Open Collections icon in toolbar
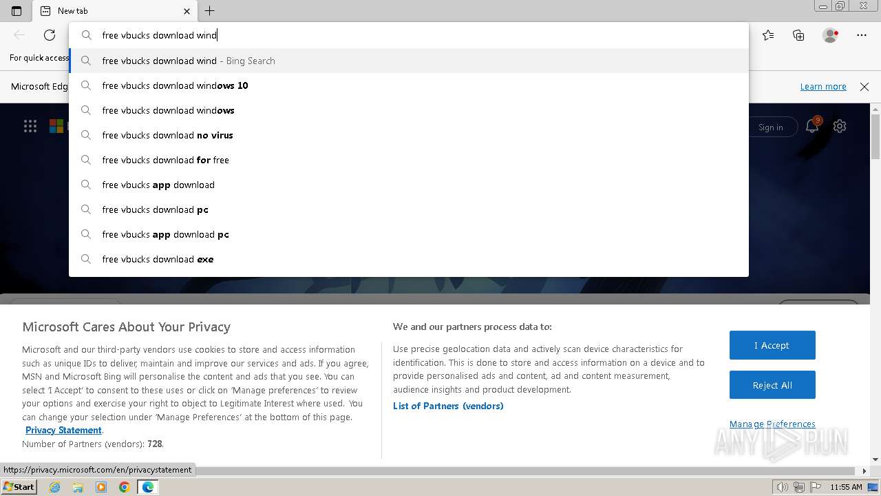Screen dimensions: 881x496 798,35
